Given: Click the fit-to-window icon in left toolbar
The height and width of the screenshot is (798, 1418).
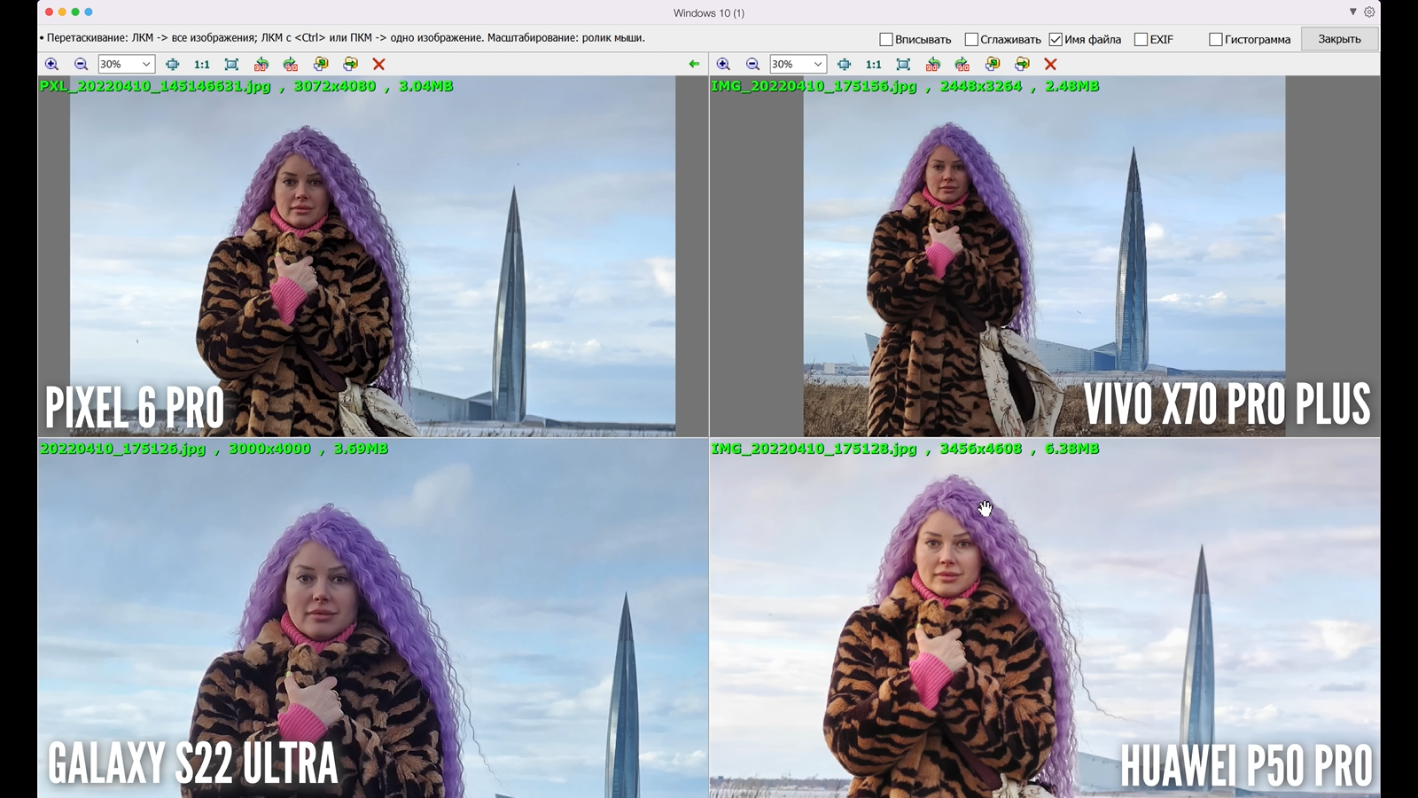Looking at the screenshot, I should [173, 64].
